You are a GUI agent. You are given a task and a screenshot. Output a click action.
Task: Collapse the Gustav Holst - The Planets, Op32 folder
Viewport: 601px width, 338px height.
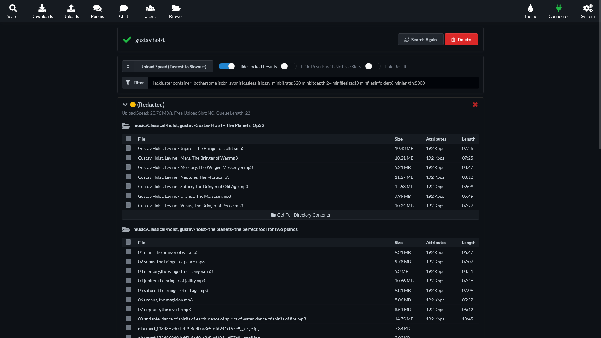pyautogui.click(x=126, y=125)
